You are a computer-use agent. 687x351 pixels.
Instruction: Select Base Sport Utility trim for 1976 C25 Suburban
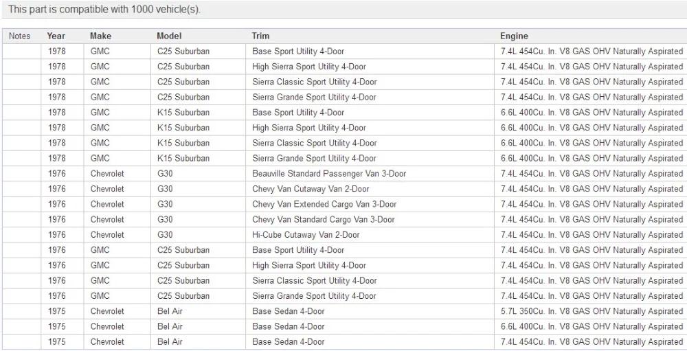[370, 250]
